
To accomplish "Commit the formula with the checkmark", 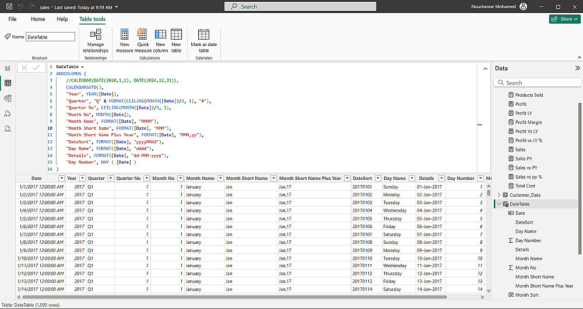I will pyautogui.click(x=36, y=68).
